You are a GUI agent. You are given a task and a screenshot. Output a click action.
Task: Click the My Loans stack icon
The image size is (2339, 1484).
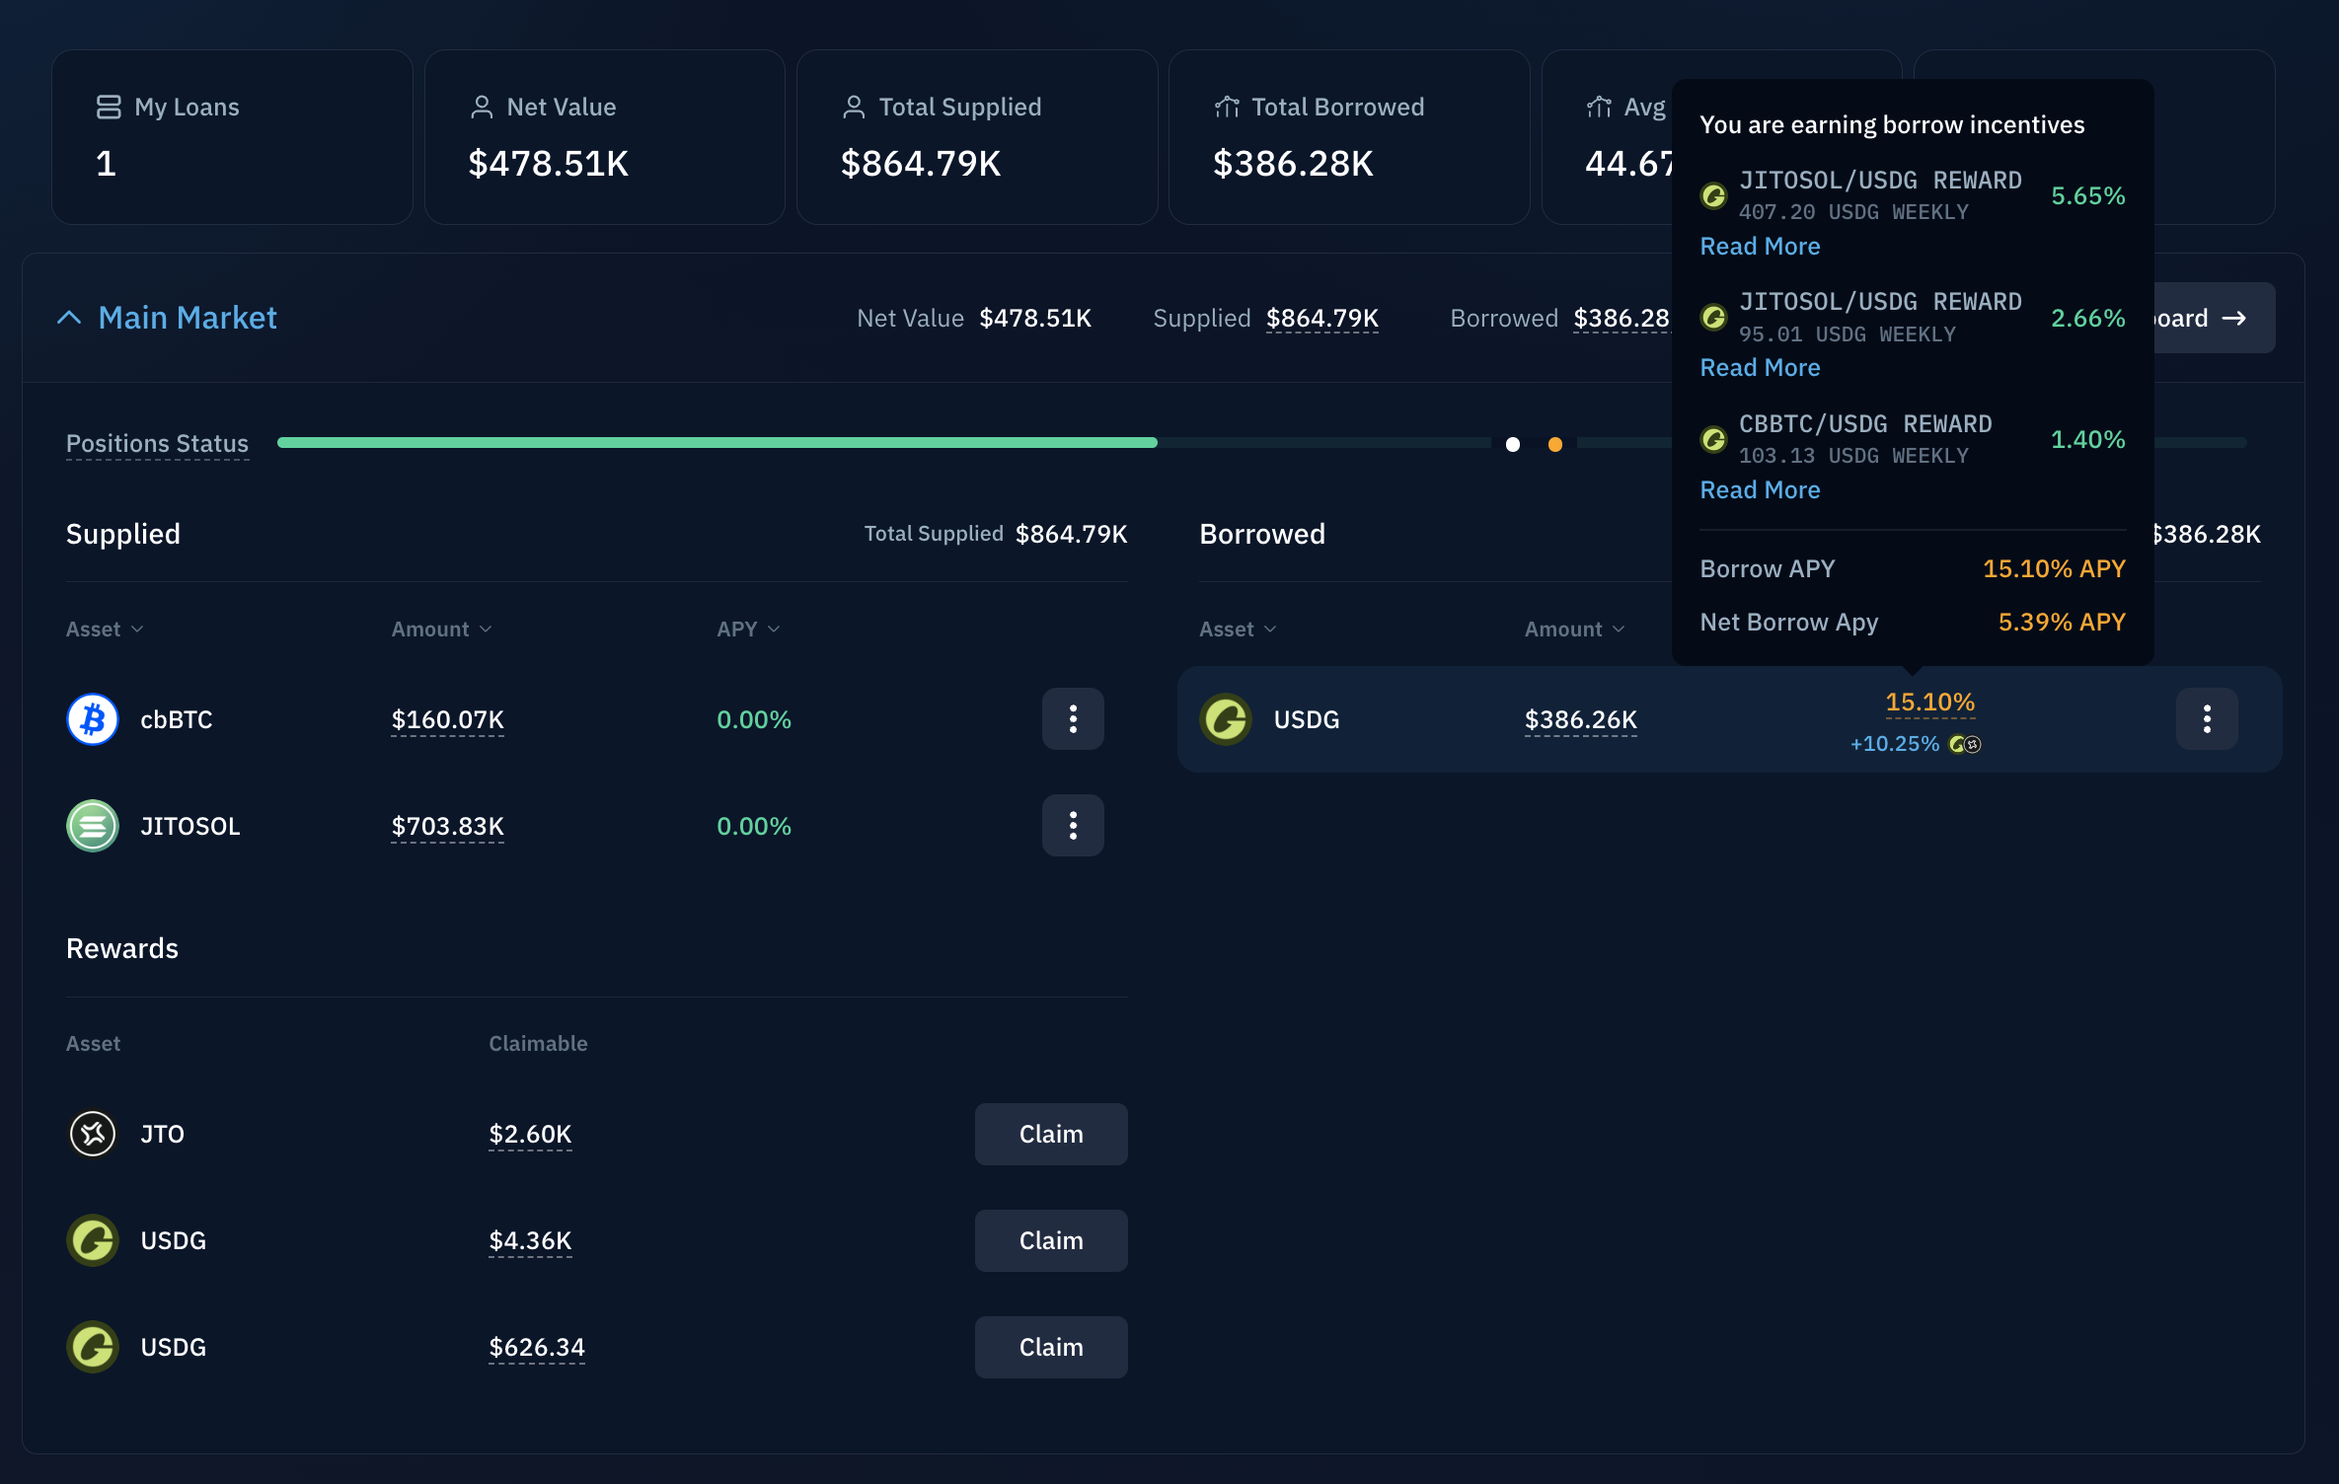pos(108,107)
